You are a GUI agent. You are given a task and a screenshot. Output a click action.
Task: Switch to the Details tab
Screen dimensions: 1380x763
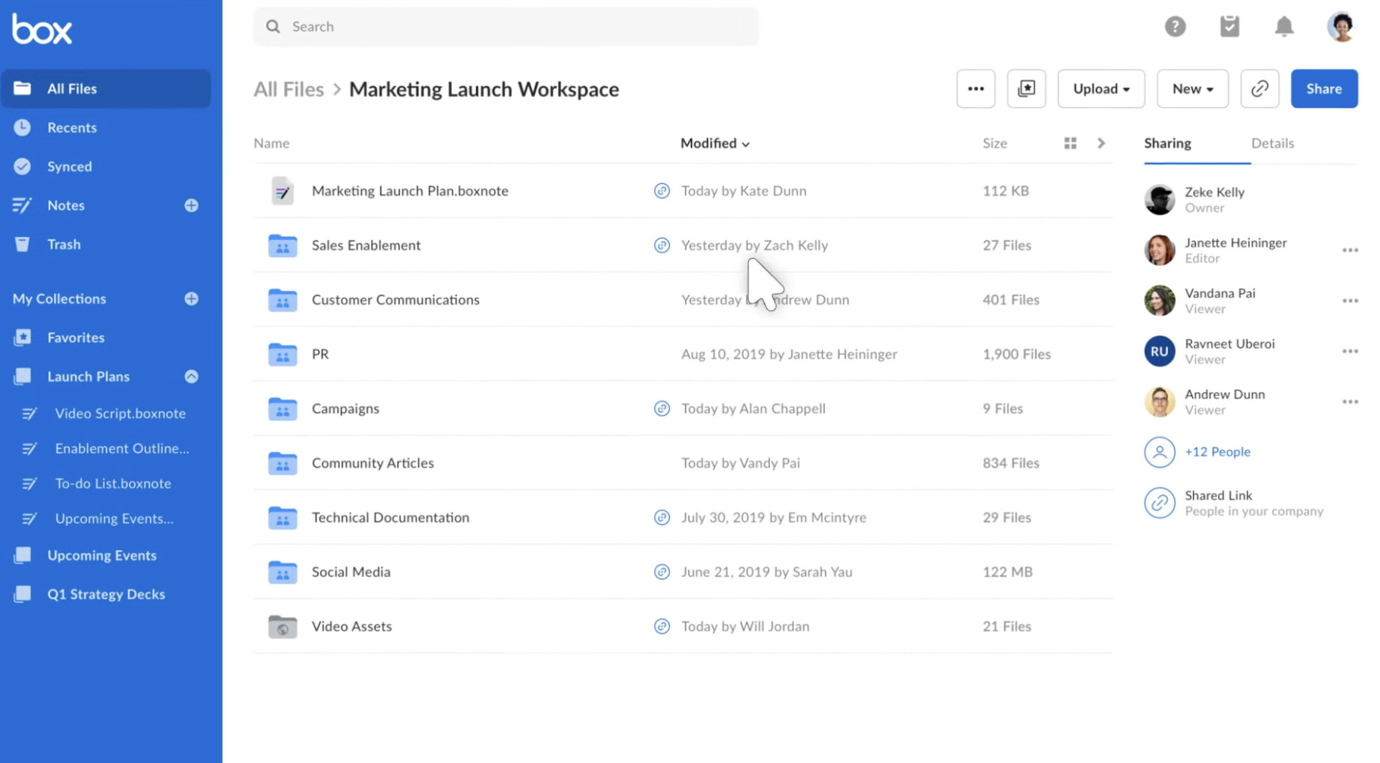[x=1271, y=143]
